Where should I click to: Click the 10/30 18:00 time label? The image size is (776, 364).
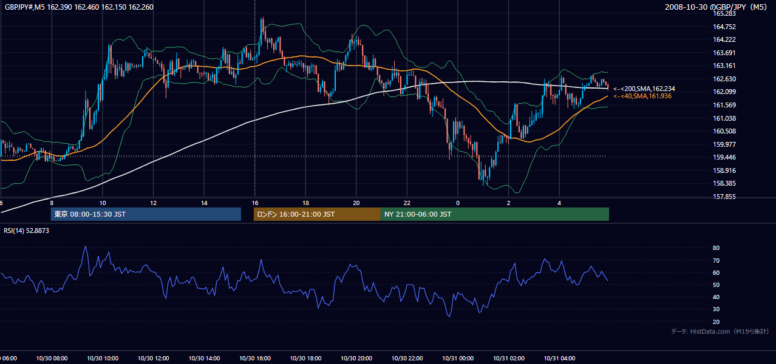click(305, 359)
